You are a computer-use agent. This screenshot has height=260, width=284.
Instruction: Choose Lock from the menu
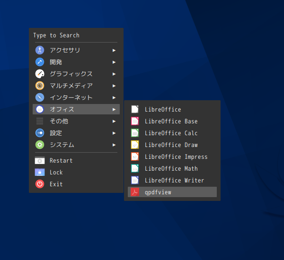click(76, 172)
